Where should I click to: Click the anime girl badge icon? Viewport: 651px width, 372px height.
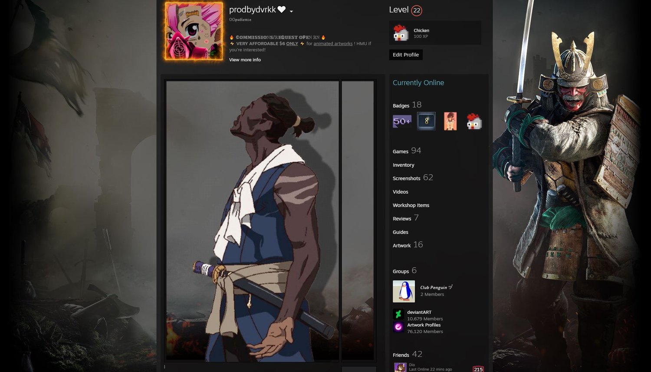pos(450,121)
